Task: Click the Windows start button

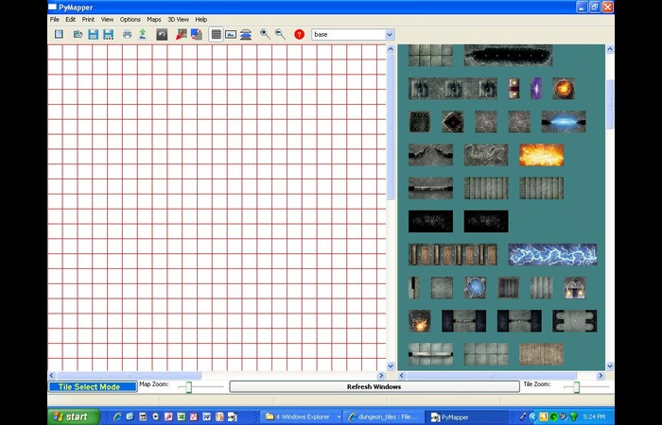Action: click(x=74, y=416)
